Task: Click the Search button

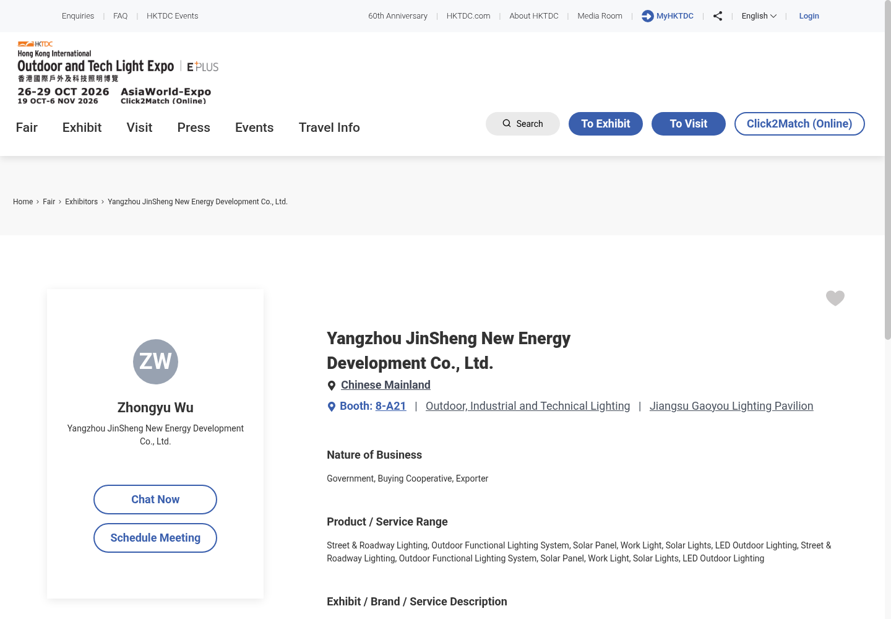Action: [523, 124]
